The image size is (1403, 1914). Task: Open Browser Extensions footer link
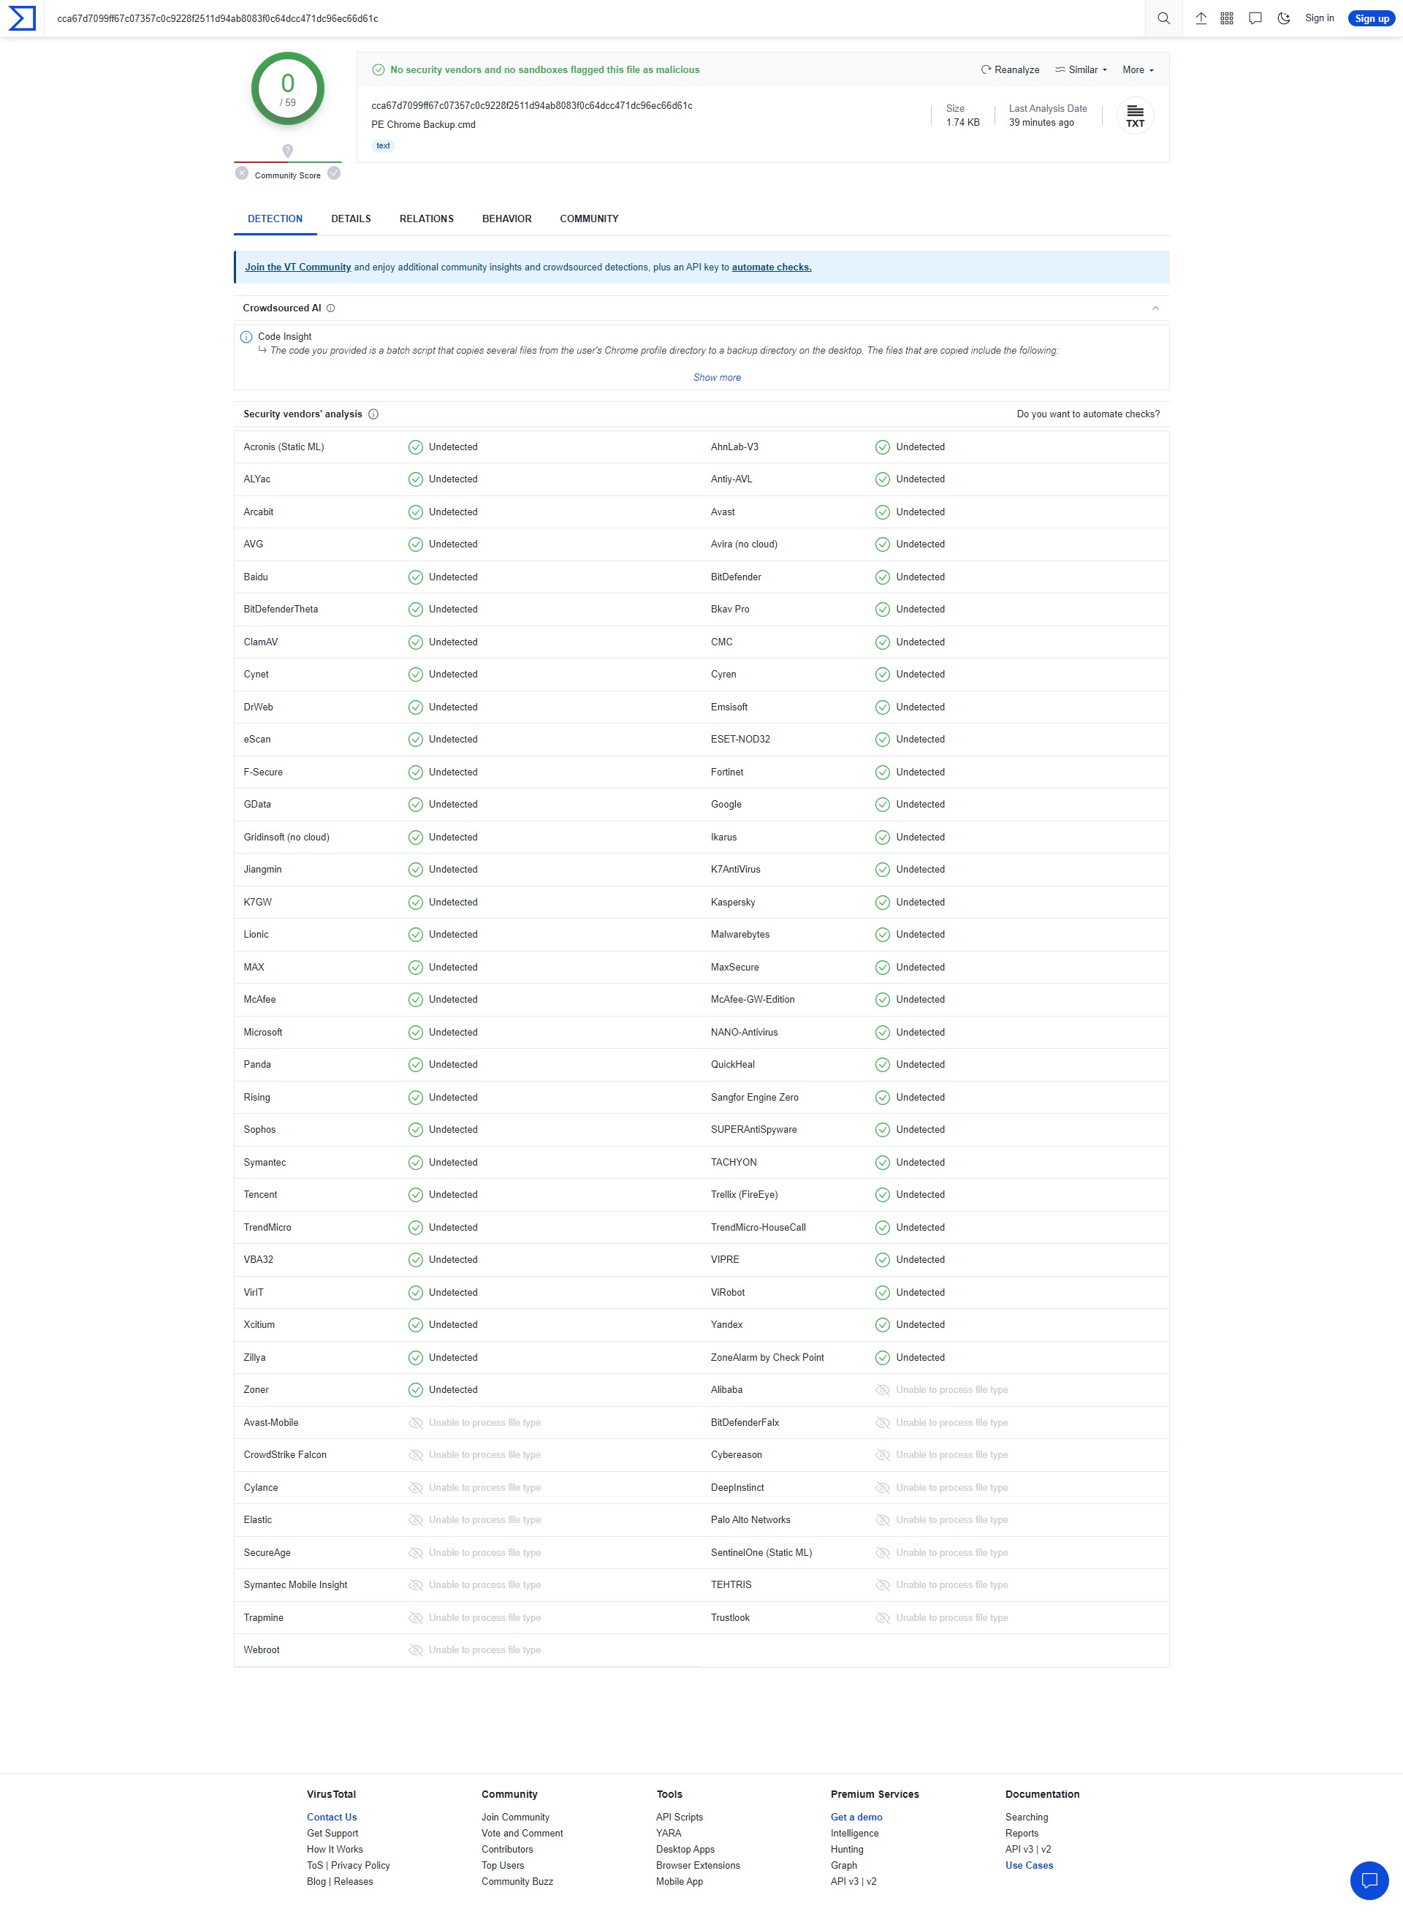point(697,1866)
